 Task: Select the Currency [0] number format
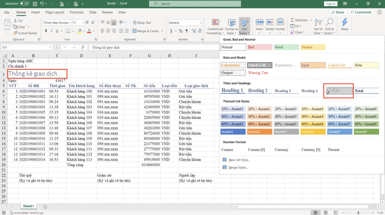(311, 150)
